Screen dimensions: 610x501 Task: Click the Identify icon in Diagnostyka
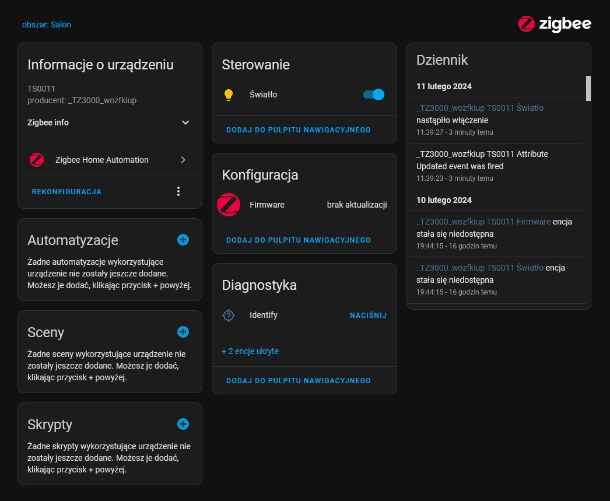tap(229, 316)
